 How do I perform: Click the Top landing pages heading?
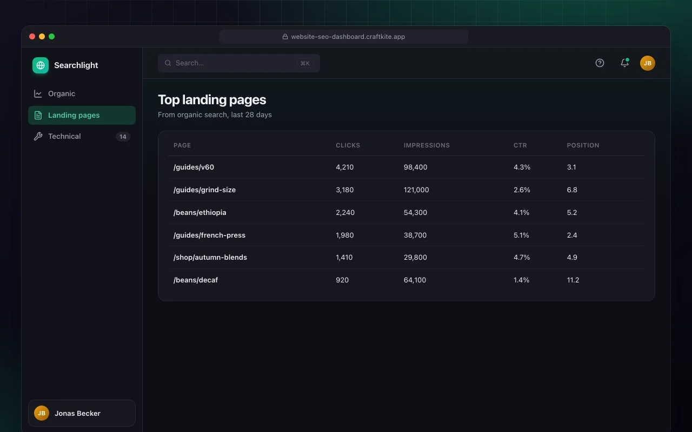point(212,99)
